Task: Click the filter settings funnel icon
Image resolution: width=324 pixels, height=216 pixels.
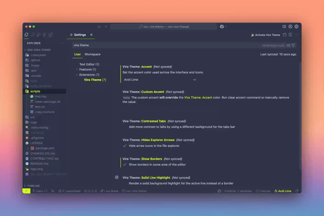Action: (x=293, y=45)
